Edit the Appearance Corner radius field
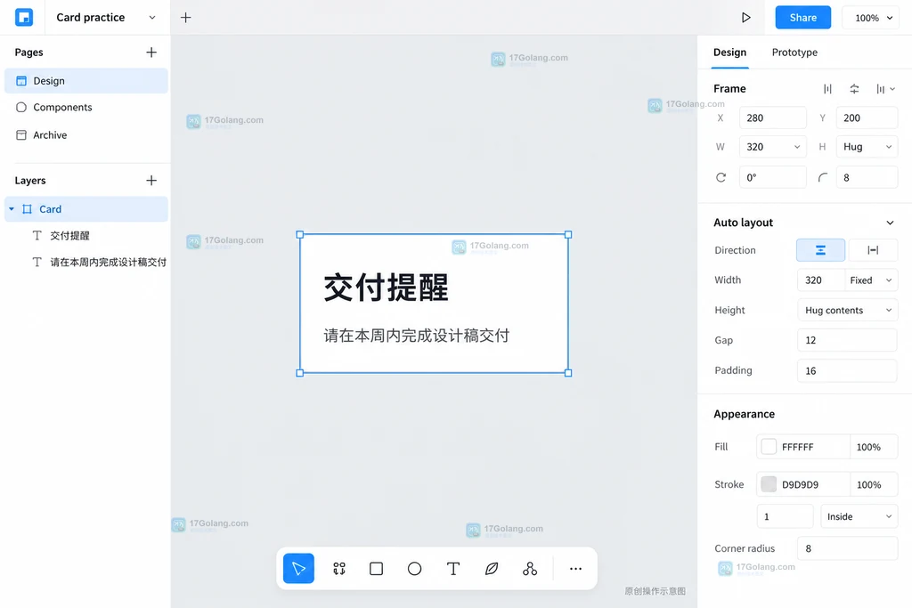Screen dimensions: 912x608 [x=848, y=548]
